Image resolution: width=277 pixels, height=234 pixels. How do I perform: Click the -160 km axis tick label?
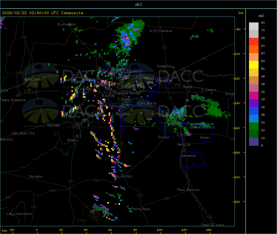[x=237, y=128]
